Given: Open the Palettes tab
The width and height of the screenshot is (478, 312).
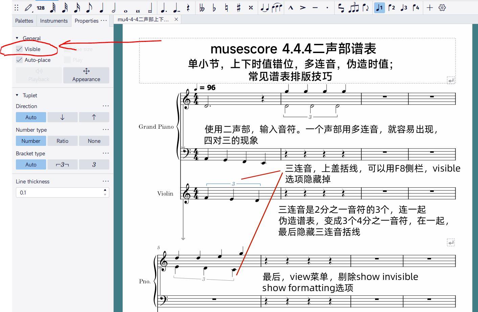Looking at the screenshot, I should 24,21.
